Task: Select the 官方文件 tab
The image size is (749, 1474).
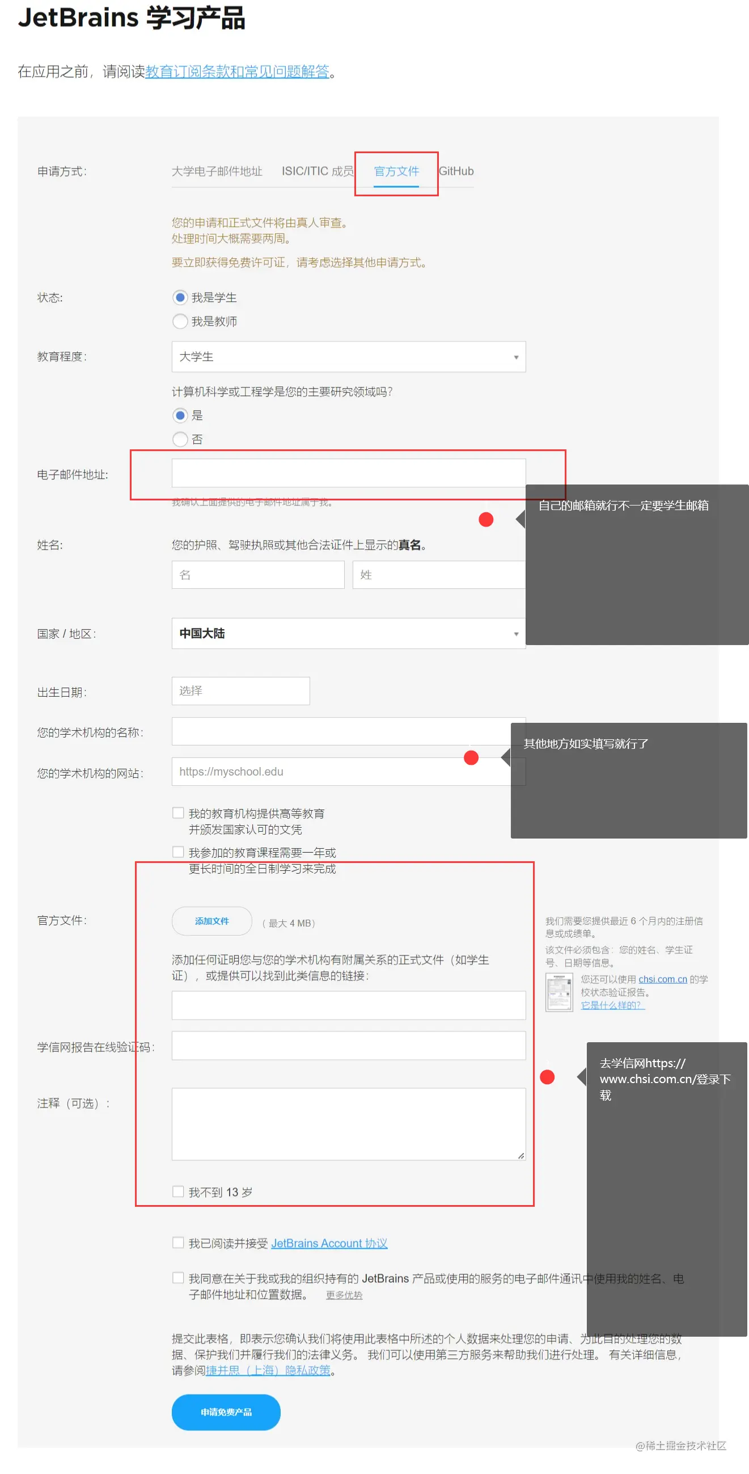Action: pyautogui.click(x=396, y=171)
